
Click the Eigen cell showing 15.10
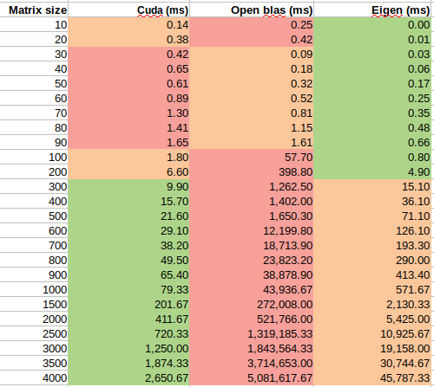click(372, 187)
